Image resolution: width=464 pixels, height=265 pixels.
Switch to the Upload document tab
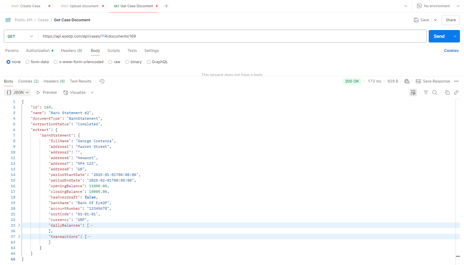click(x=80, y=6)
